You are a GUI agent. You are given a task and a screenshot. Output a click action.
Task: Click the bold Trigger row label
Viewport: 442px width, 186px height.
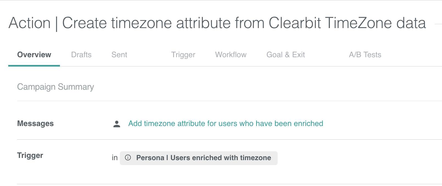[30, 155]
